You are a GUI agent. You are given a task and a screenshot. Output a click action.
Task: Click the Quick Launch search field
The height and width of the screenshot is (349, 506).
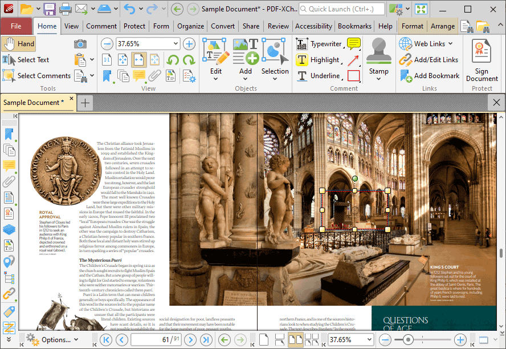[341, 9]
